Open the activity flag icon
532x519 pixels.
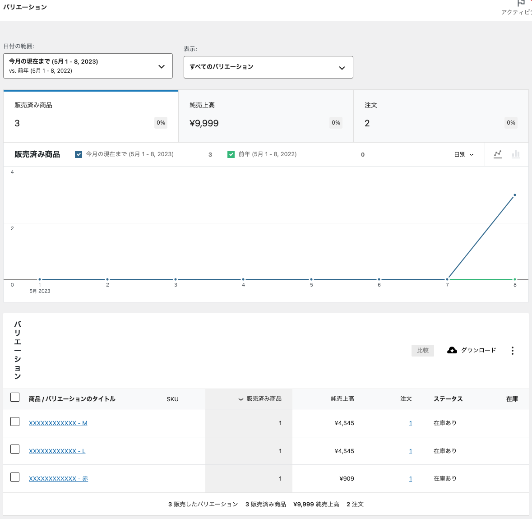pyautogui.click(x=521, y=4)
